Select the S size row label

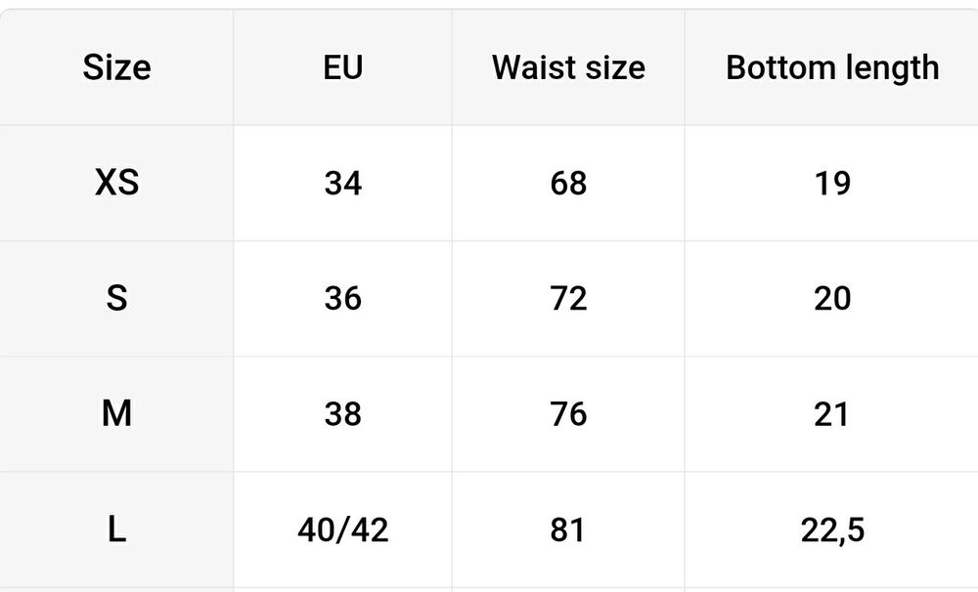[x=116, y=298]
